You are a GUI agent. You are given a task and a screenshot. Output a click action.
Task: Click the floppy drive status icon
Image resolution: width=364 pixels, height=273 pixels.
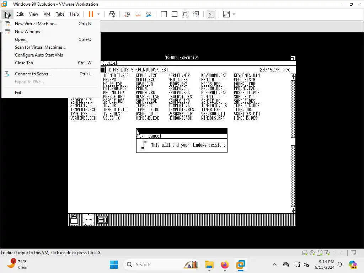pos(320,253)
